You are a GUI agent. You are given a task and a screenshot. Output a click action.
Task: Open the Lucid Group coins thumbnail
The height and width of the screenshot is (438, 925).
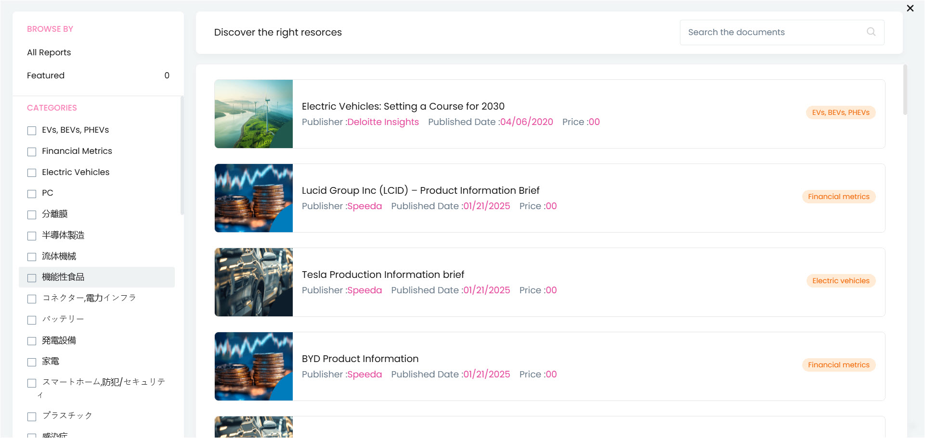pyautogui.click(x=254, y=198)
